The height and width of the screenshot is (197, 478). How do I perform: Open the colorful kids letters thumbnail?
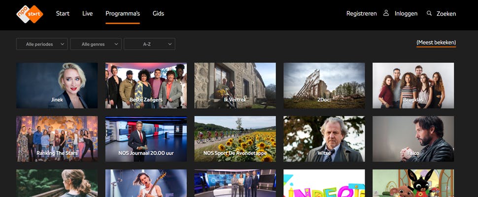[324, 183]
